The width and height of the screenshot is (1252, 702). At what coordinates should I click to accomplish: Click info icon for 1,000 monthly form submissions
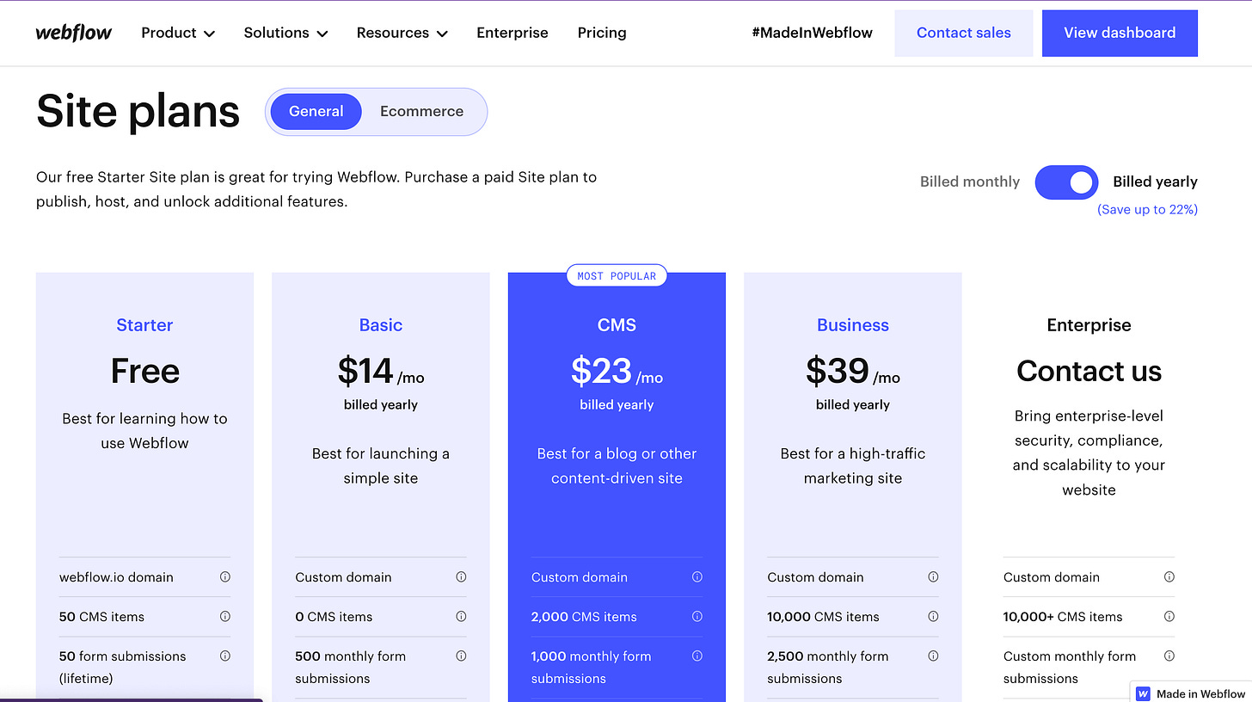(x=697, y=656)
